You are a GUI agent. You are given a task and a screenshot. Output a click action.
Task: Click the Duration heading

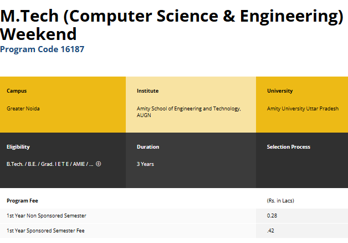[148, 147]
